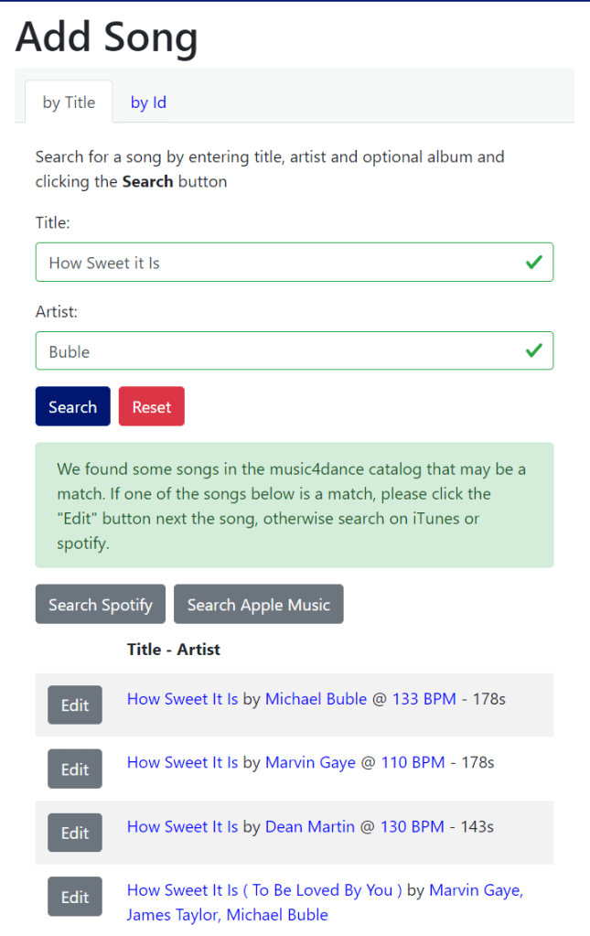Click the Search Spotify button
590x936 pixels.
coord(101,605)
